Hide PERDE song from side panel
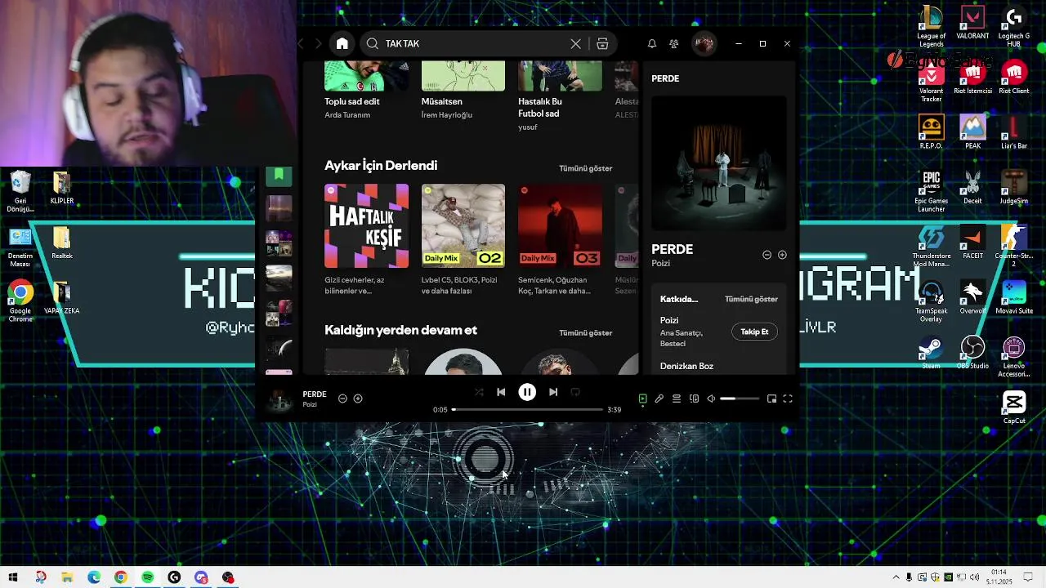The width and height of the screenshot is (1046, 588). click(767, 255)
